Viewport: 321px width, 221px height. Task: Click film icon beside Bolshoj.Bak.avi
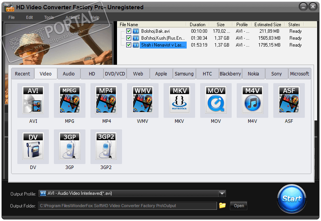coord(136,31)
